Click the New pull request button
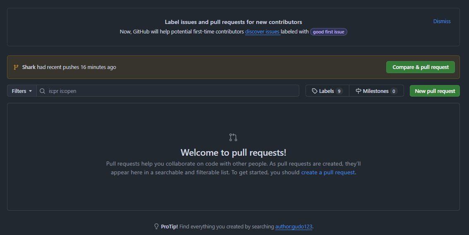The image size is (469, 235). pyautogui.click(x=435, y=91)
